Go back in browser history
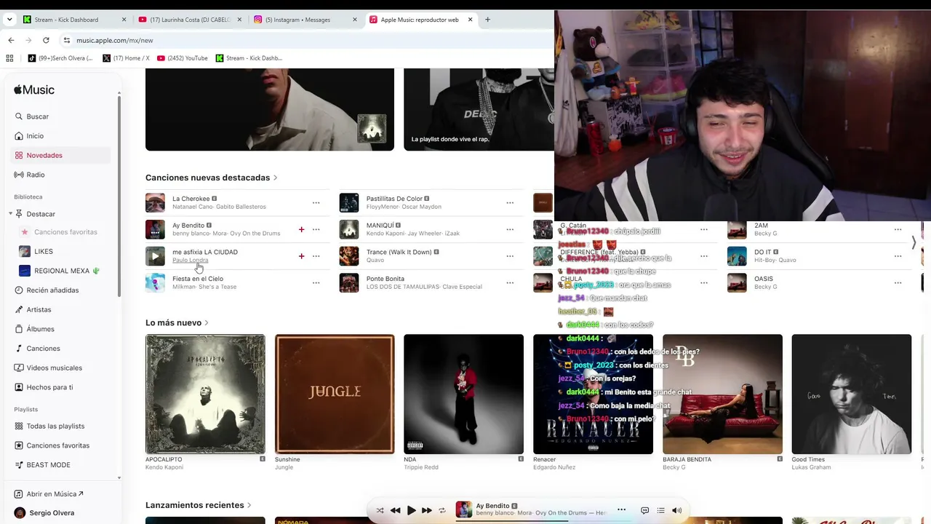931x524 pixels. click(x=11, y=40)
